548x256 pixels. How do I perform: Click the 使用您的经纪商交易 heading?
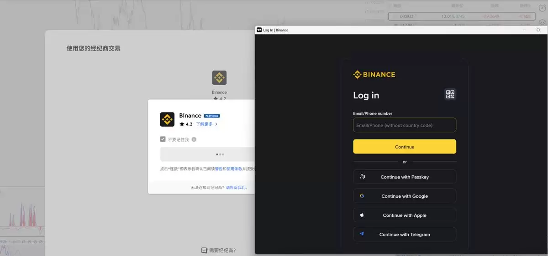93,48
